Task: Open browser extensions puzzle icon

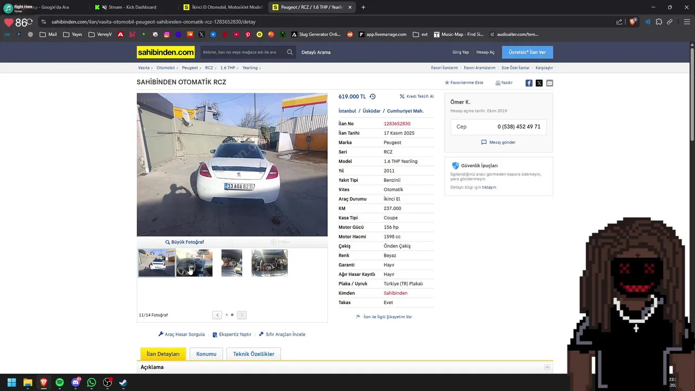Action: 659,22
